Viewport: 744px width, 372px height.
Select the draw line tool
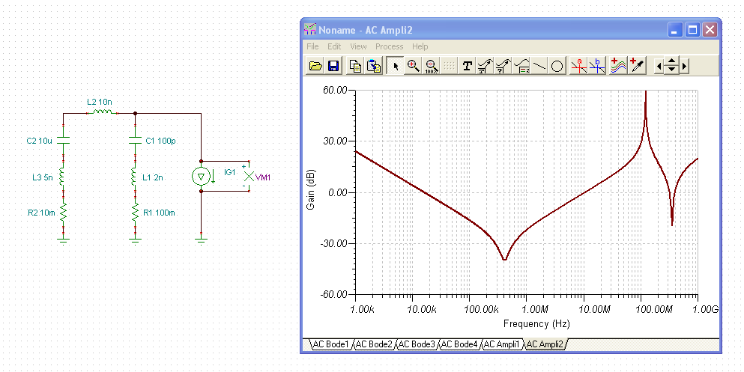[539, 66]
